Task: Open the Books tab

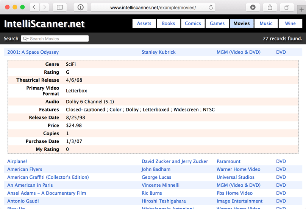Action: (x=169, y=23)
